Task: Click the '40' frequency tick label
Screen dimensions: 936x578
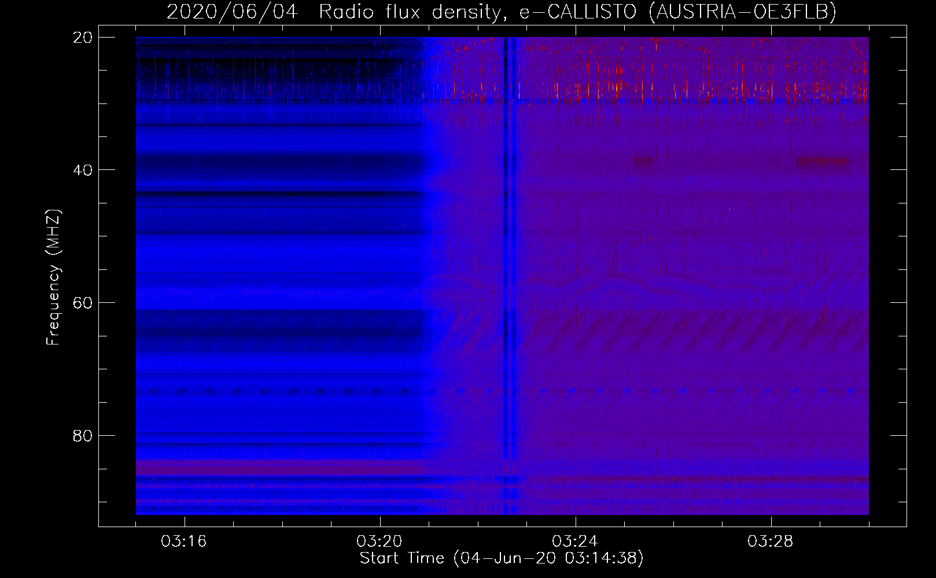Action: click(83, 170)
